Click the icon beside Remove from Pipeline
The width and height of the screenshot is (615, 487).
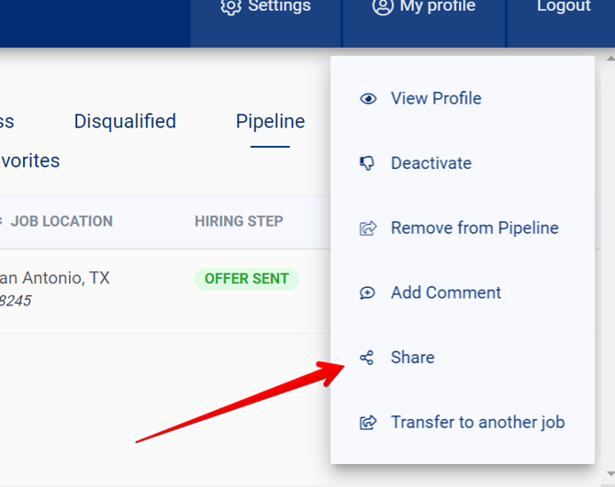[x=368, y=228]
